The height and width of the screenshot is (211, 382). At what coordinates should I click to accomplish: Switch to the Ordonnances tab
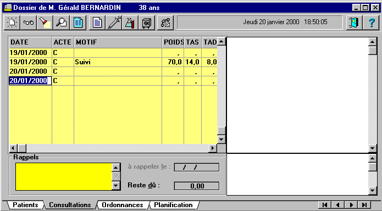pyautogui.click(x=123, y=205)
